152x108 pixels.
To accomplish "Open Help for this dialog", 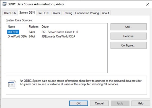I will point(141,103).
